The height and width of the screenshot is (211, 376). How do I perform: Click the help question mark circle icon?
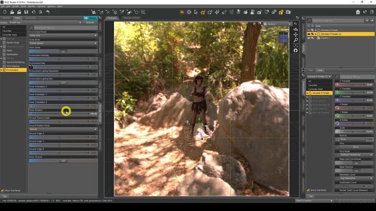tap(372, 12)
